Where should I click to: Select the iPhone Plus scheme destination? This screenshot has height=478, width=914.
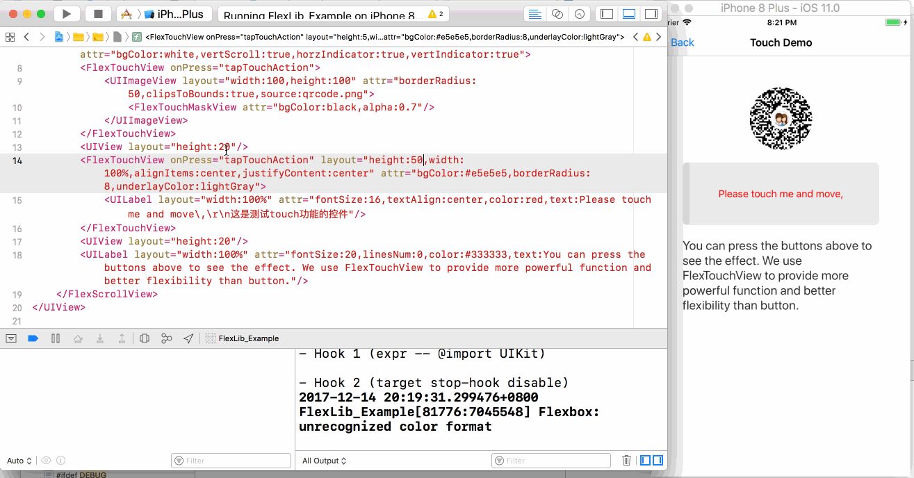(174, 14)
